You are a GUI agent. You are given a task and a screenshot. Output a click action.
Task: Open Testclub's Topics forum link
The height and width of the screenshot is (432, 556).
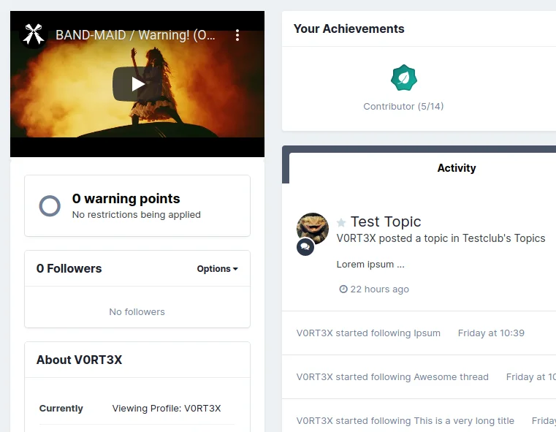(x=503, y=238)
